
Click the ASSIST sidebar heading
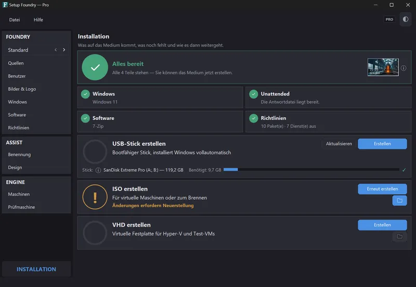(x=14, y=142)
